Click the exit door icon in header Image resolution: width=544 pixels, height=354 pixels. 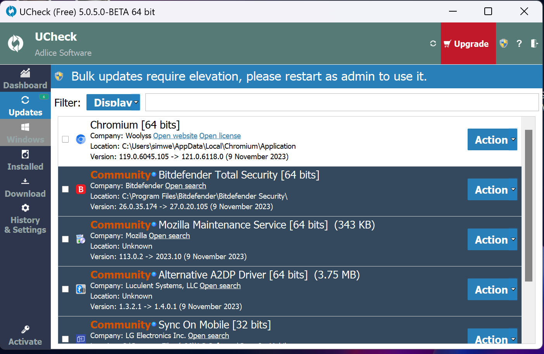(534, 43)
